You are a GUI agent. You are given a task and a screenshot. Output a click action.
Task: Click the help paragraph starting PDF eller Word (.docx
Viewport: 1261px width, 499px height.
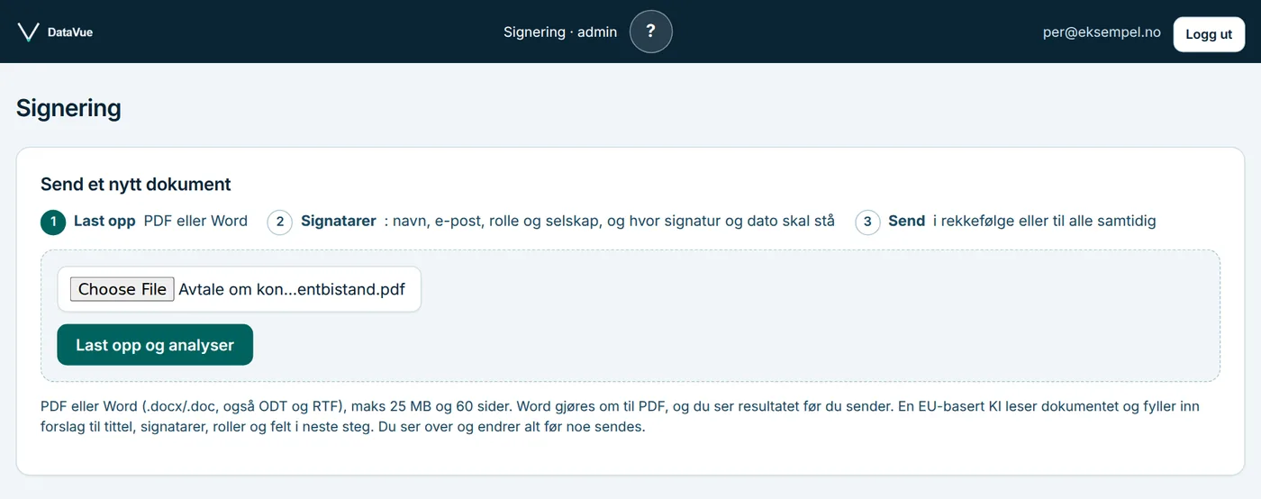[620, 417]
